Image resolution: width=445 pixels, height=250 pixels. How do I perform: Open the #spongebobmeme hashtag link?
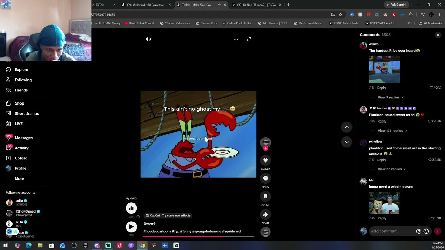(x=207, y=231)
